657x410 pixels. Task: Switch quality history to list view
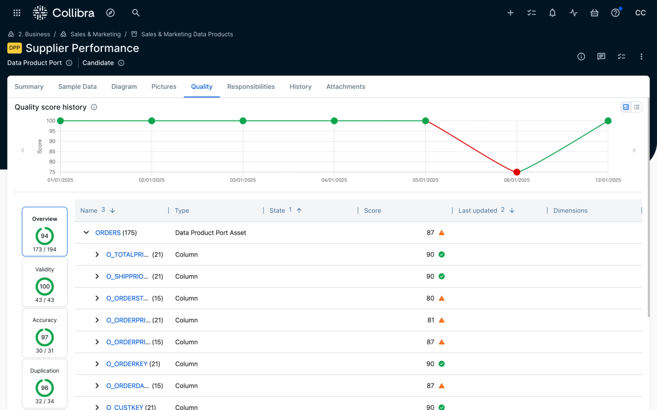(x=636, y=107)
